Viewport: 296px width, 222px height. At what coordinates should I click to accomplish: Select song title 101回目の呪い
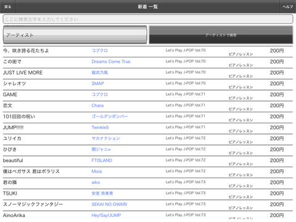[x=19, y=117]
